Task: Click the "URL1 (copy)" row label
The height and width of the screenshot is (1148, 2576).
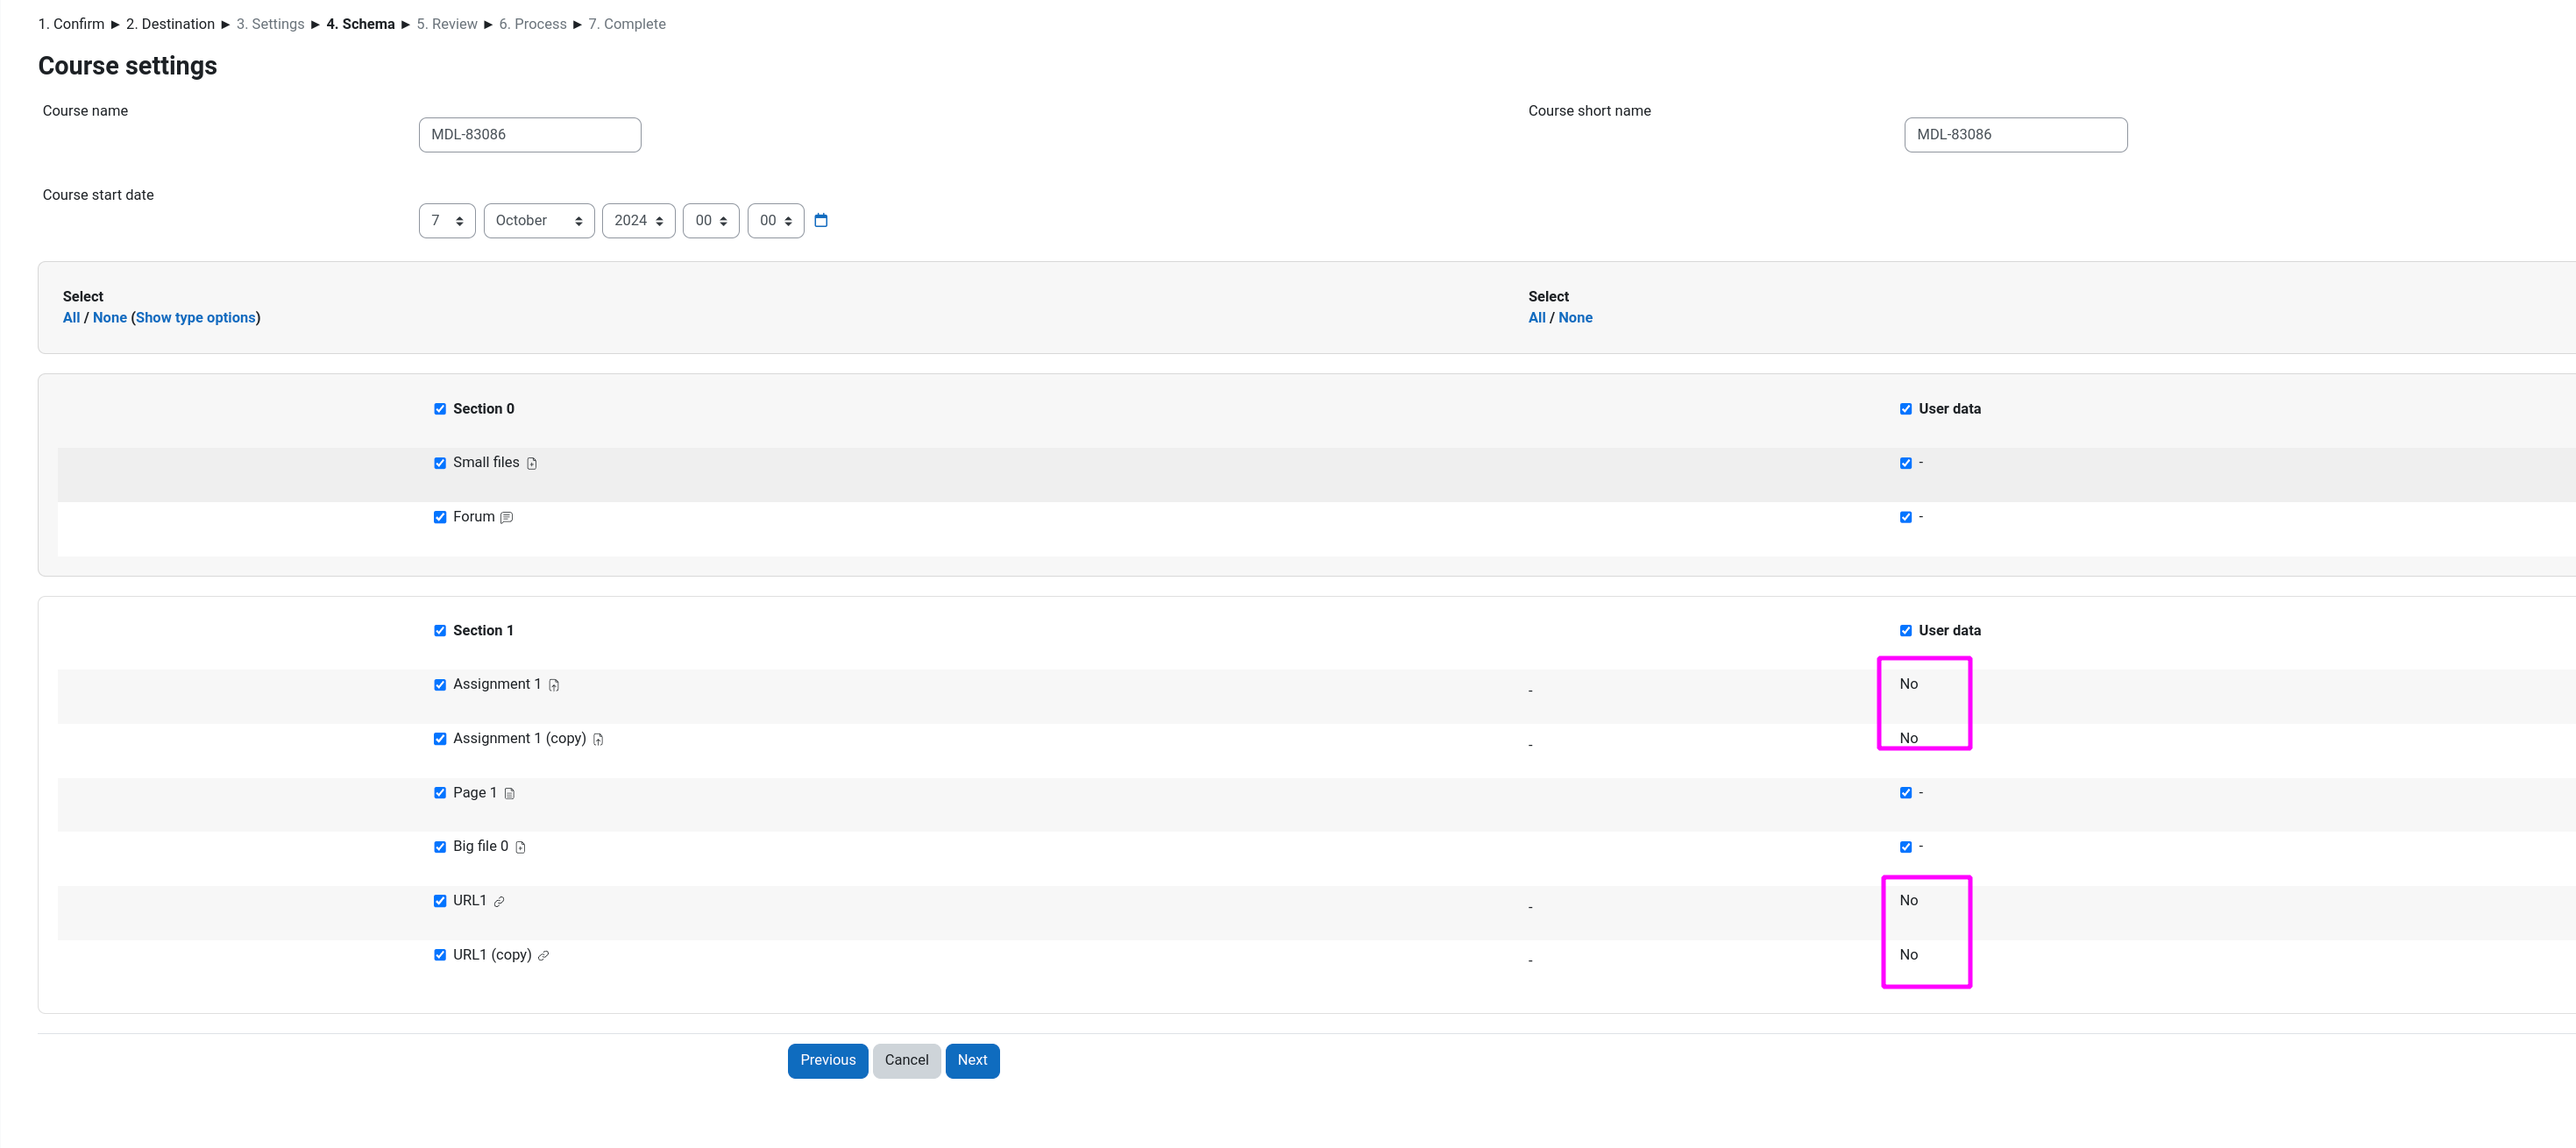Action: [x=492, y=954]
